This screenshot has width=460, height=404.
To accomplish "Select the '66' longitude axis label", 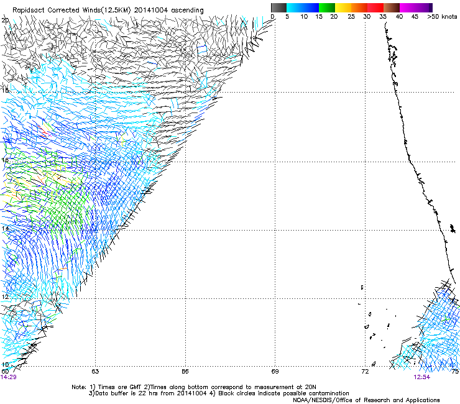I will 185,372.
